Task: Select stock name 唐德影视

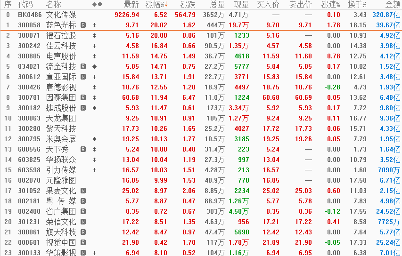Action: pos(61,88)
